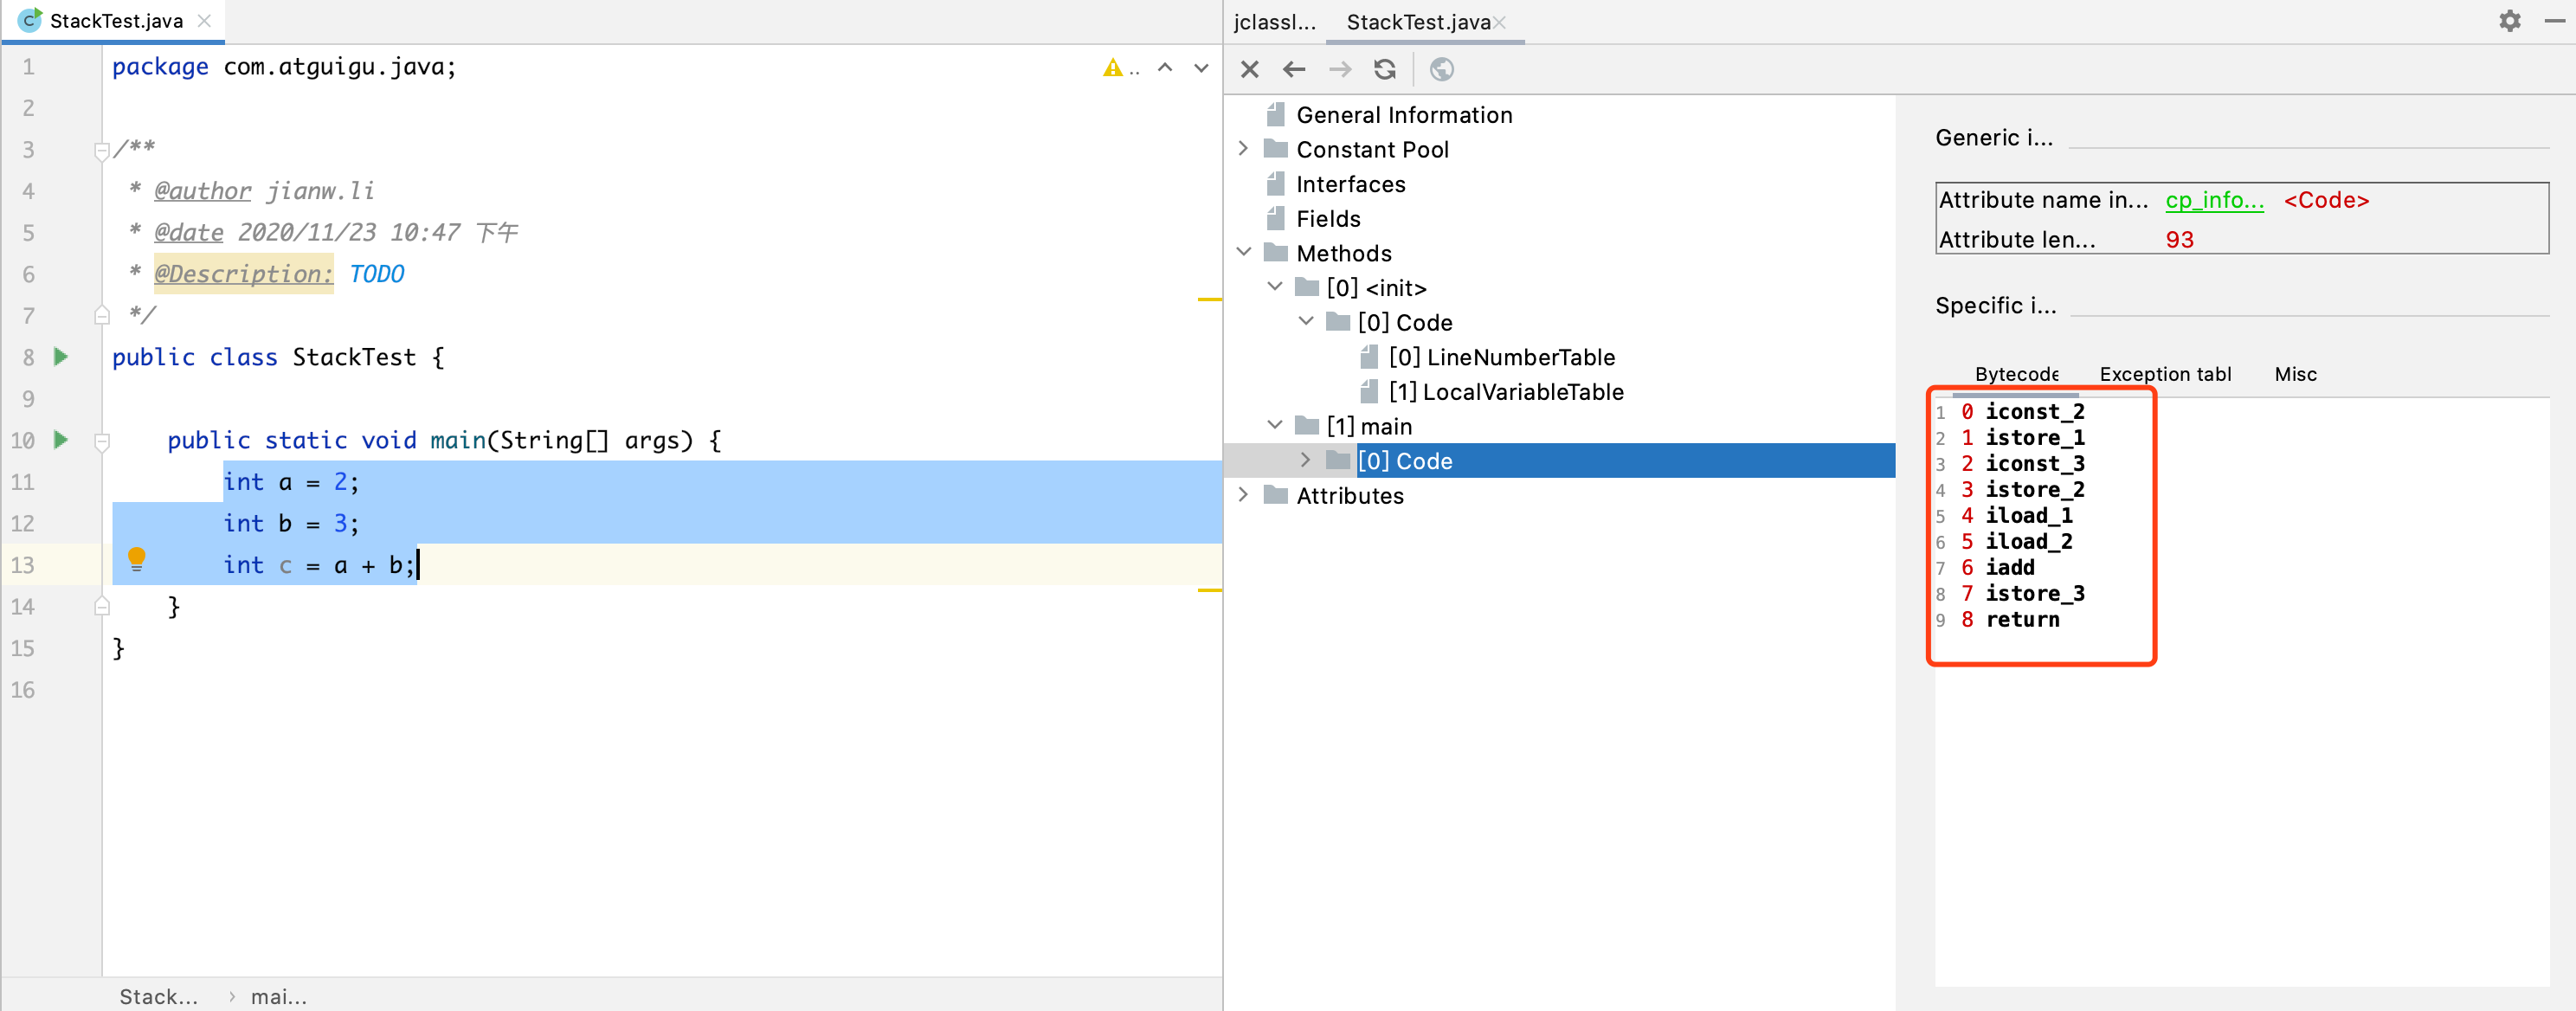Collapse the [0] Code node under <init>
The width and height of the screenshot is (2576, 1011).
tap(1306, 322)
